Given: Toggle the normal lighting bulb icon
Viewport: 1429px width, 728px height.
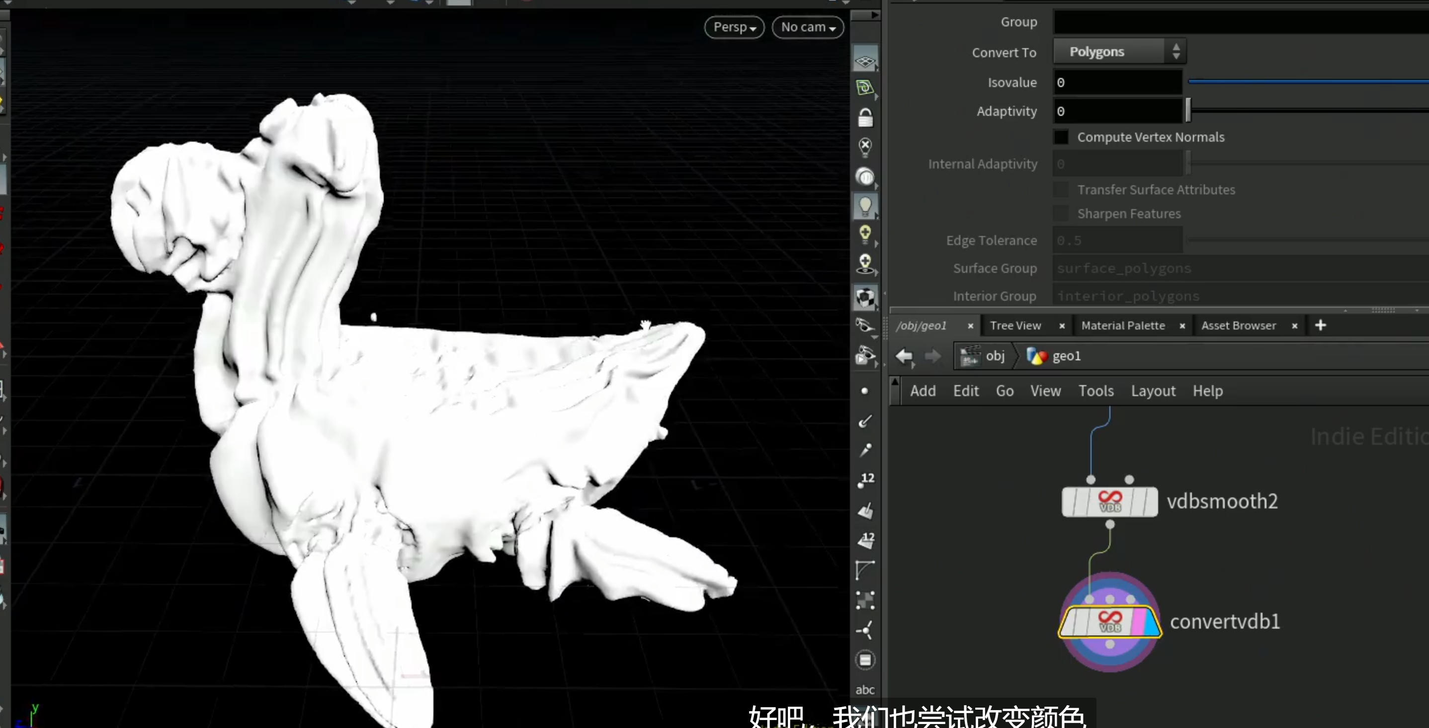Looking at the screenshot, I should point(865,206).
